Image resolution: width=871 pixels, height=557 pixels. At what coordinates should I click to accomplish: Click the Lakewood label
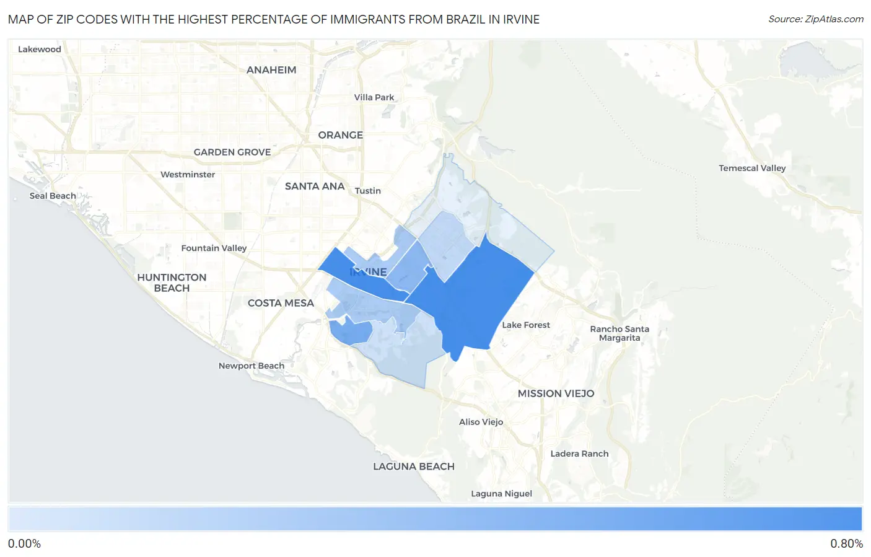click(40, 50)
